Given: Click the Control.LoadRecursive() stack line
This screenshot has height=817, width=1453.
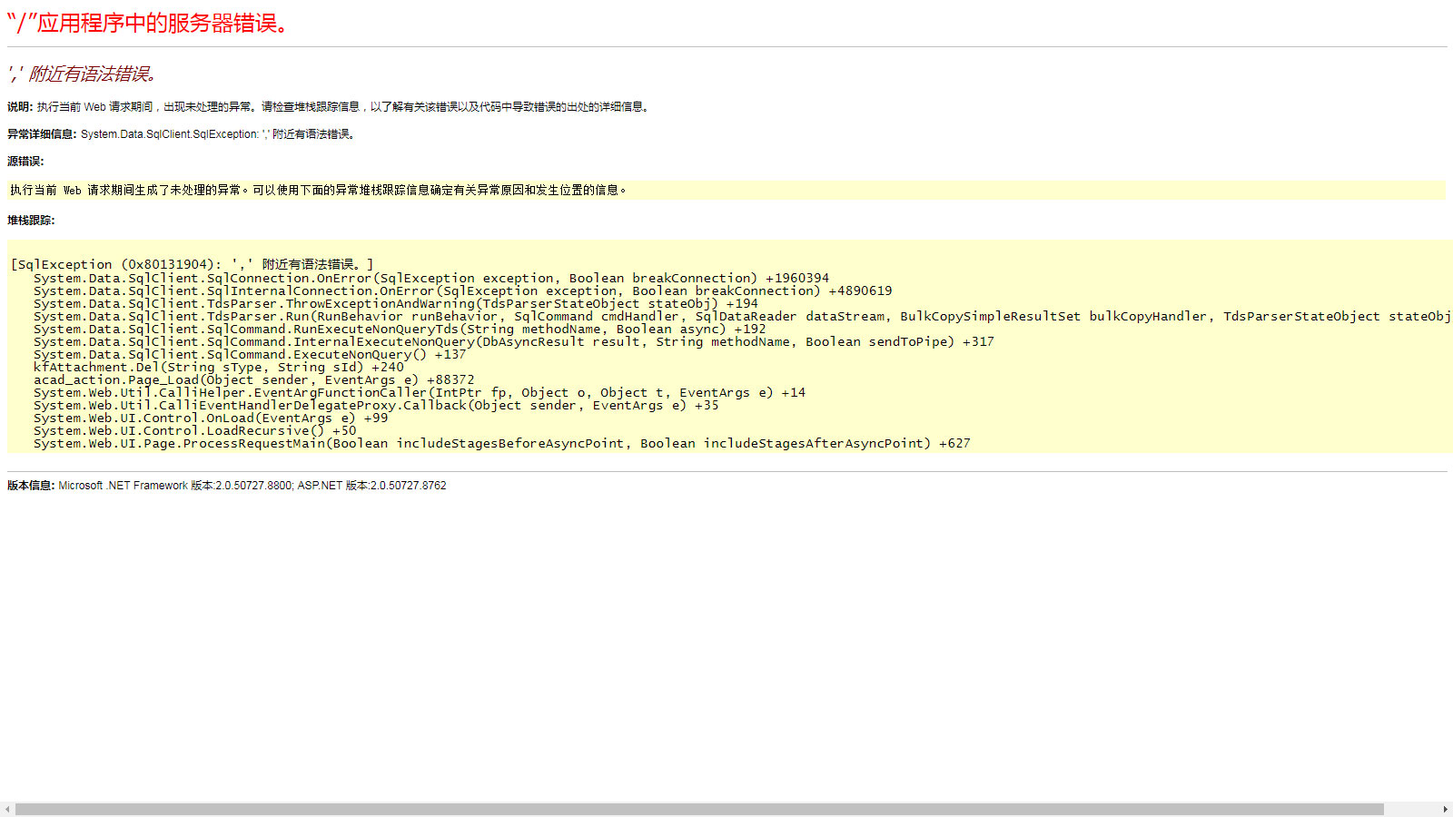Looking at the screenshot, I should pyautogui.click(x=194, y=431).
